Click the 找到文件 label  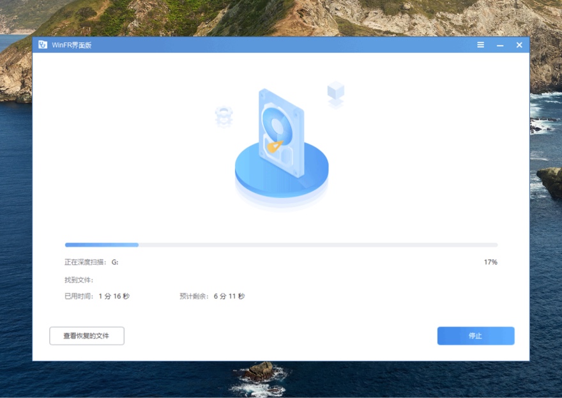tap(79, 279)
